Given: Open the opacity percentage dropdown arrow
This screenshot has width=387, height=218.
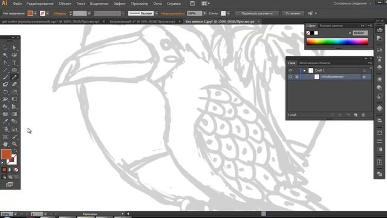Looking at the screenshot, I should pos(204,13).
